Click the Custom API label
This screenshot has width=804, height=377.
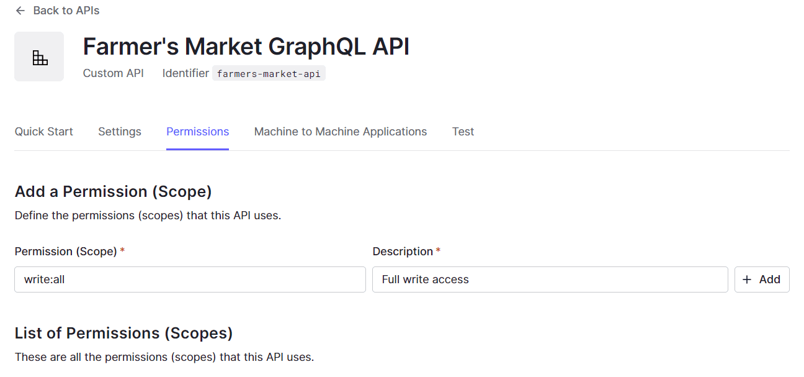(x=114, y=73)
